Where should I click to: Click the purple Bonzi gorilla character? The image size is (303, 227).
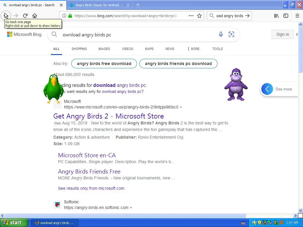(236, 84)
